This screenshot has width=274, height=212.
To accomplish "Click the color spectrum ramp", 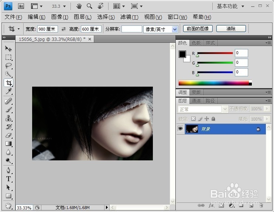I will [215, 83].
